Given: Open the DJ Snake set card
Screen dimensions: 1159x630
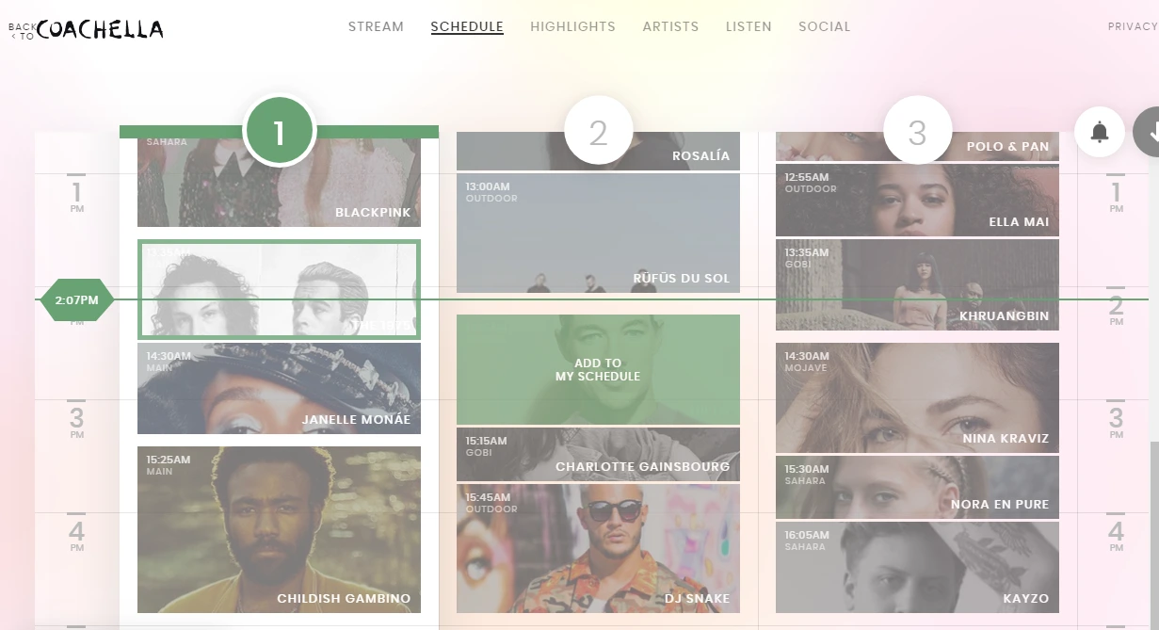Looking at the screenshot, I should [x=598, y=548].
